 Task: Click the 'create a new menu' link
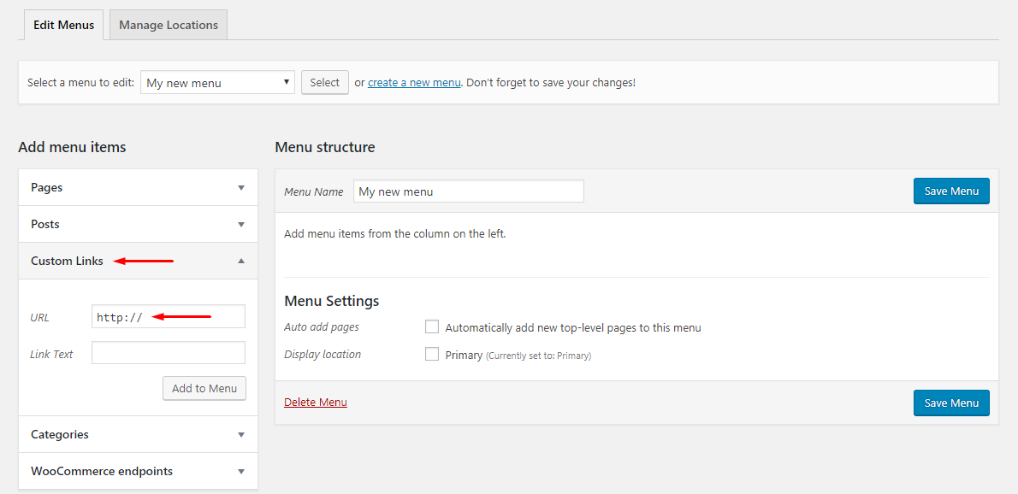(414, 83)
